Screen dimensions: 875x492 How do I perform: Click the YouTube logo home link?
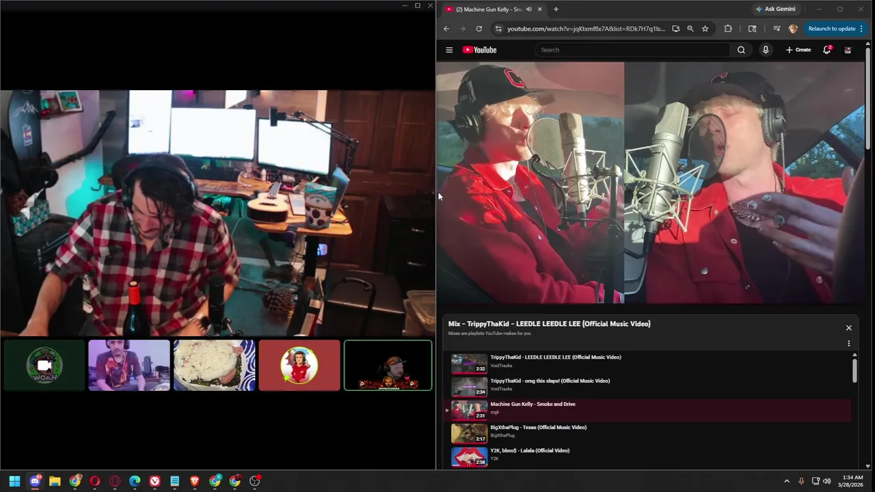pos(479,50)
